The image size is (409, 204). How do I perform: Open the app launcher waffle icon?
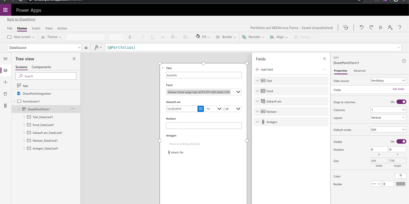5,10
